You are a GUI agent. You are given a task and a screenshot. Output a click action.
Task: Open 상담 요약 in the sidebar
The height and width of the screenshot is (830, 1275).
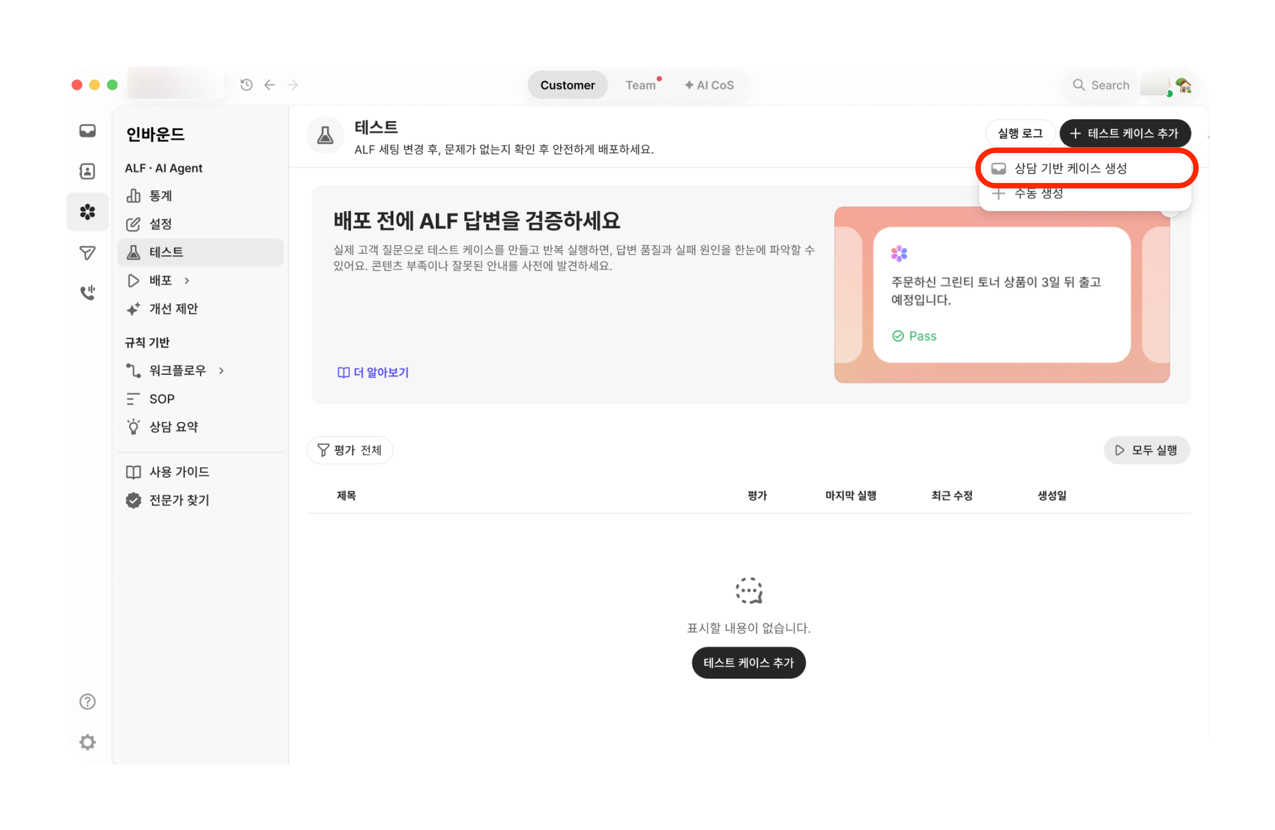(x=201, y=426)
